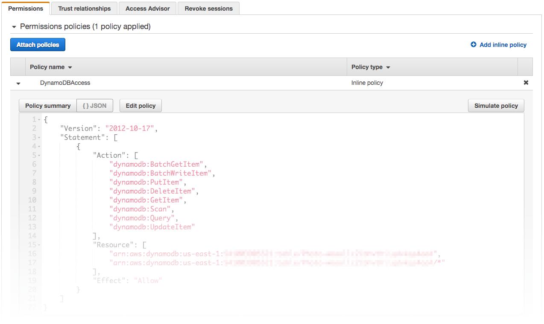This screenshot has width=544, height=324.
Task: Click the plus icon beside Add inline policy
Action: tap(474, 44)
